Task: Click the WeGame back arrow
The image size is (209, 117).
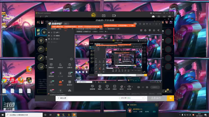Action: [40, 17]
